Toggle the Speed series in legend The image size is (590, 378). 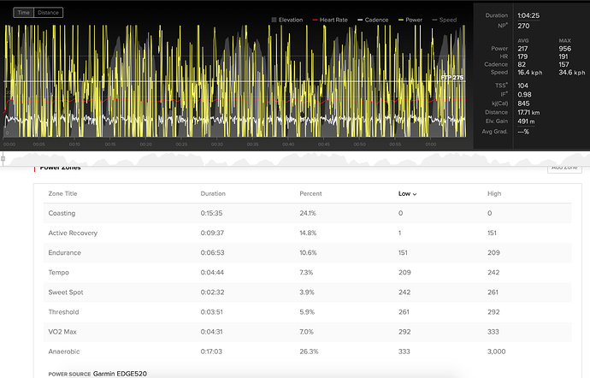pyautogui.click(x=445, y=20)
